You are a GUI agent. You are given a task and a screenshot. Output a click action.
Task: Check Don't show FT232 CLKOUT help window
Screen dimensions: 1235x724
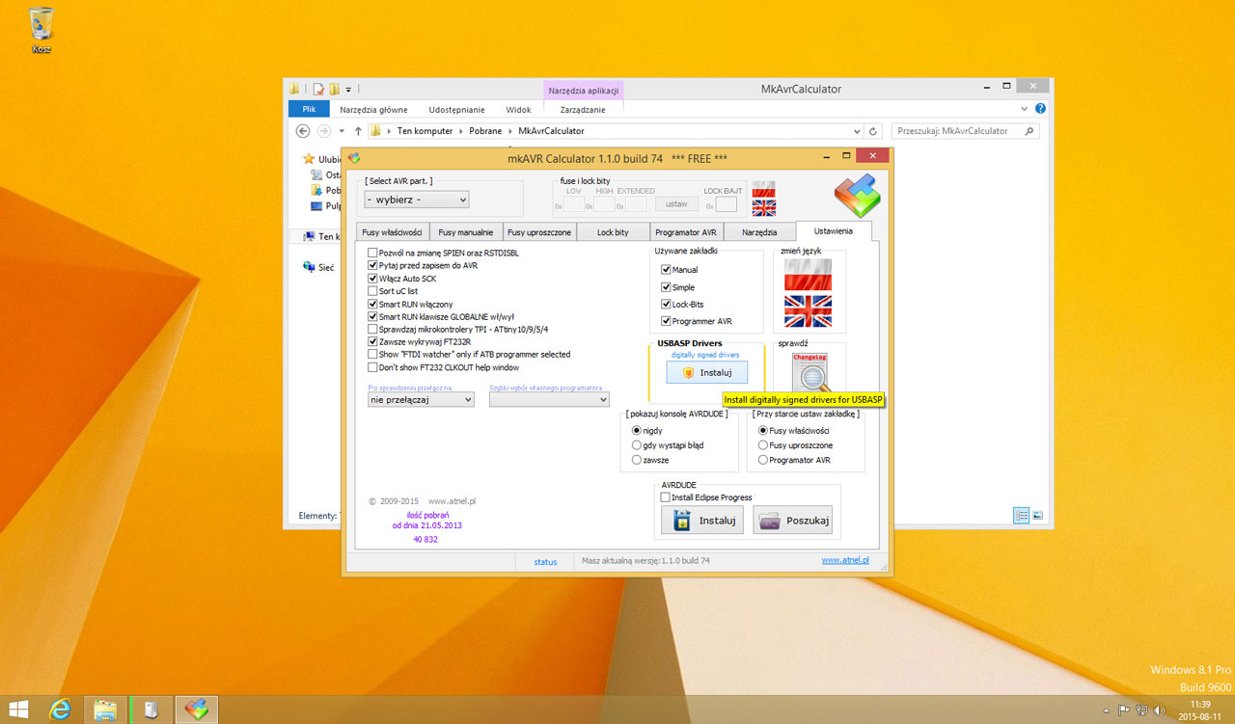click(x=372, y=367)
